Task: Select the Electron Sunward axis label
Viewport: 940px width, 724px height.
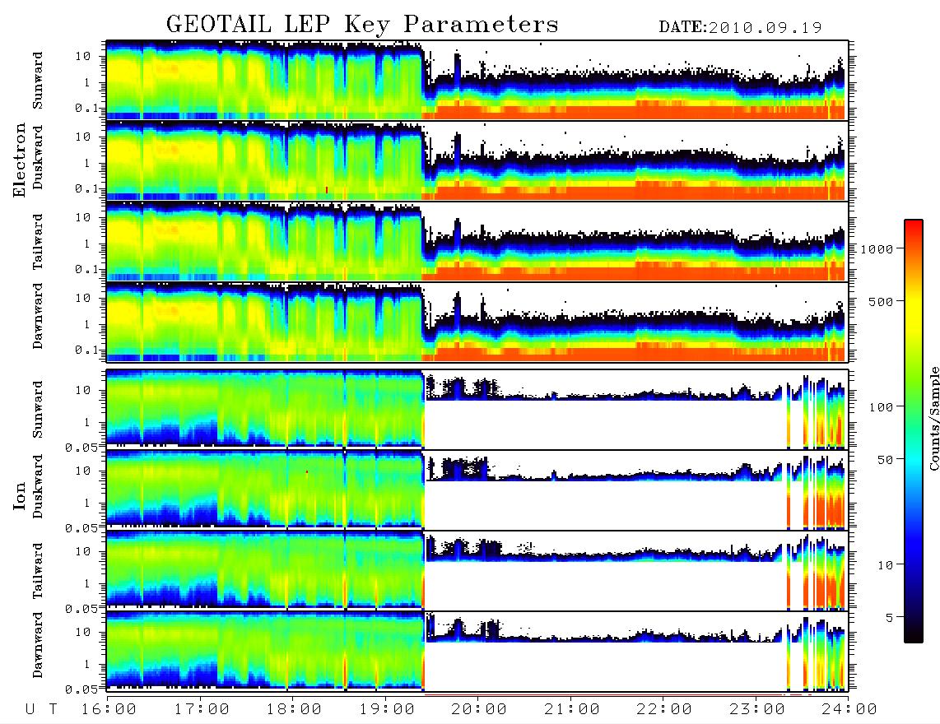Action: click(38, 81)
